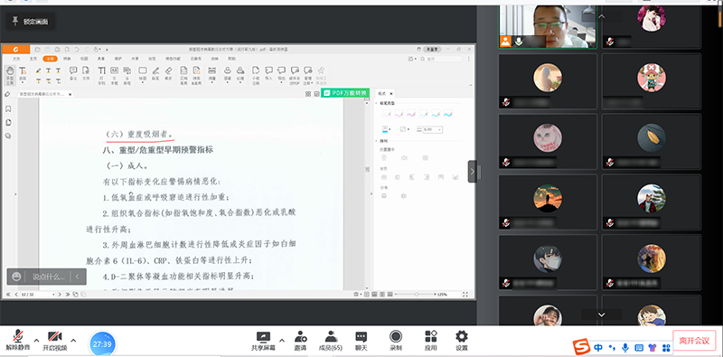Show next participants with bottom chevron
This screenshot has height=357, width=723.
pos(601,315)
